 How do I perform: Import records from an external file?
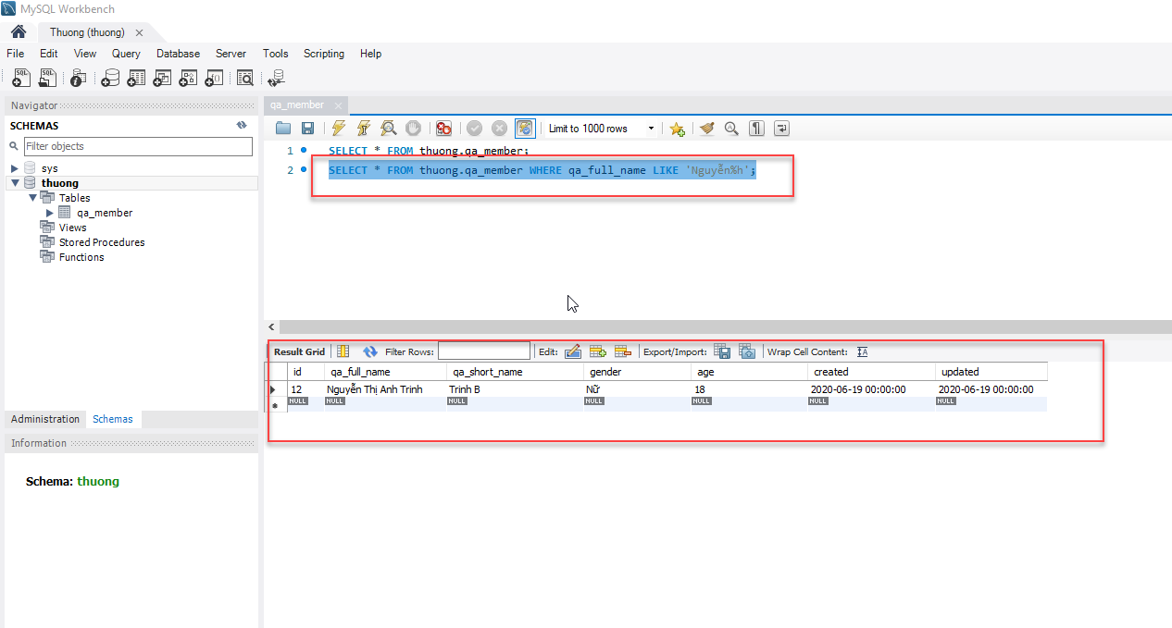747,351
